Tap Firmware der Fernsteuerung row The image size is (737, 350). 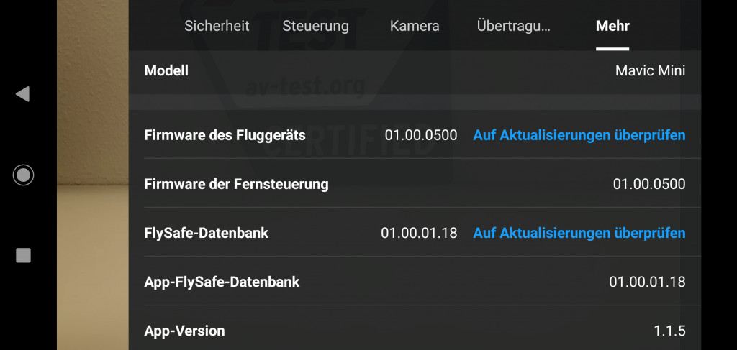(415, 184)
